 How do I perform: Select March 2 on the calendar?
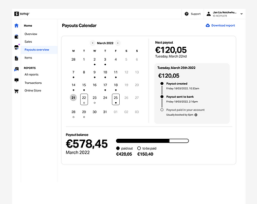(95, 60)
